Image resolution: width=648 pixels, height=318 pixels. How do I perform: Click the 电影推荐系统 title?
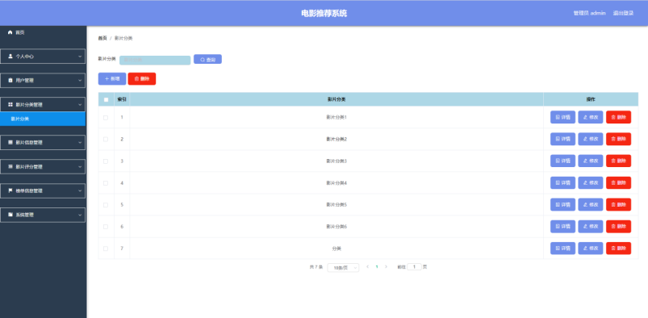(324, 13)
